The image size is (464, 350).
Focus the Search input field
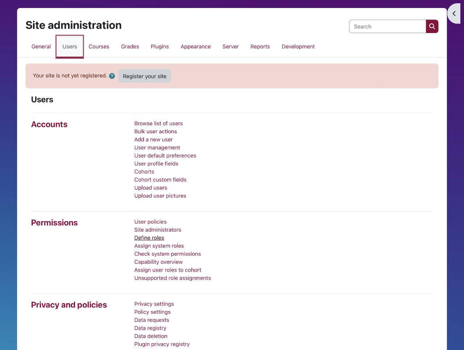click(x=388, y=27)
